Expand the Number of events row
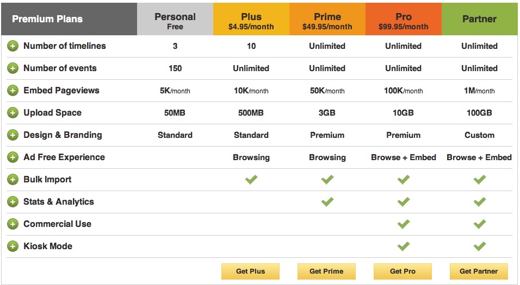 coord(13,68)
